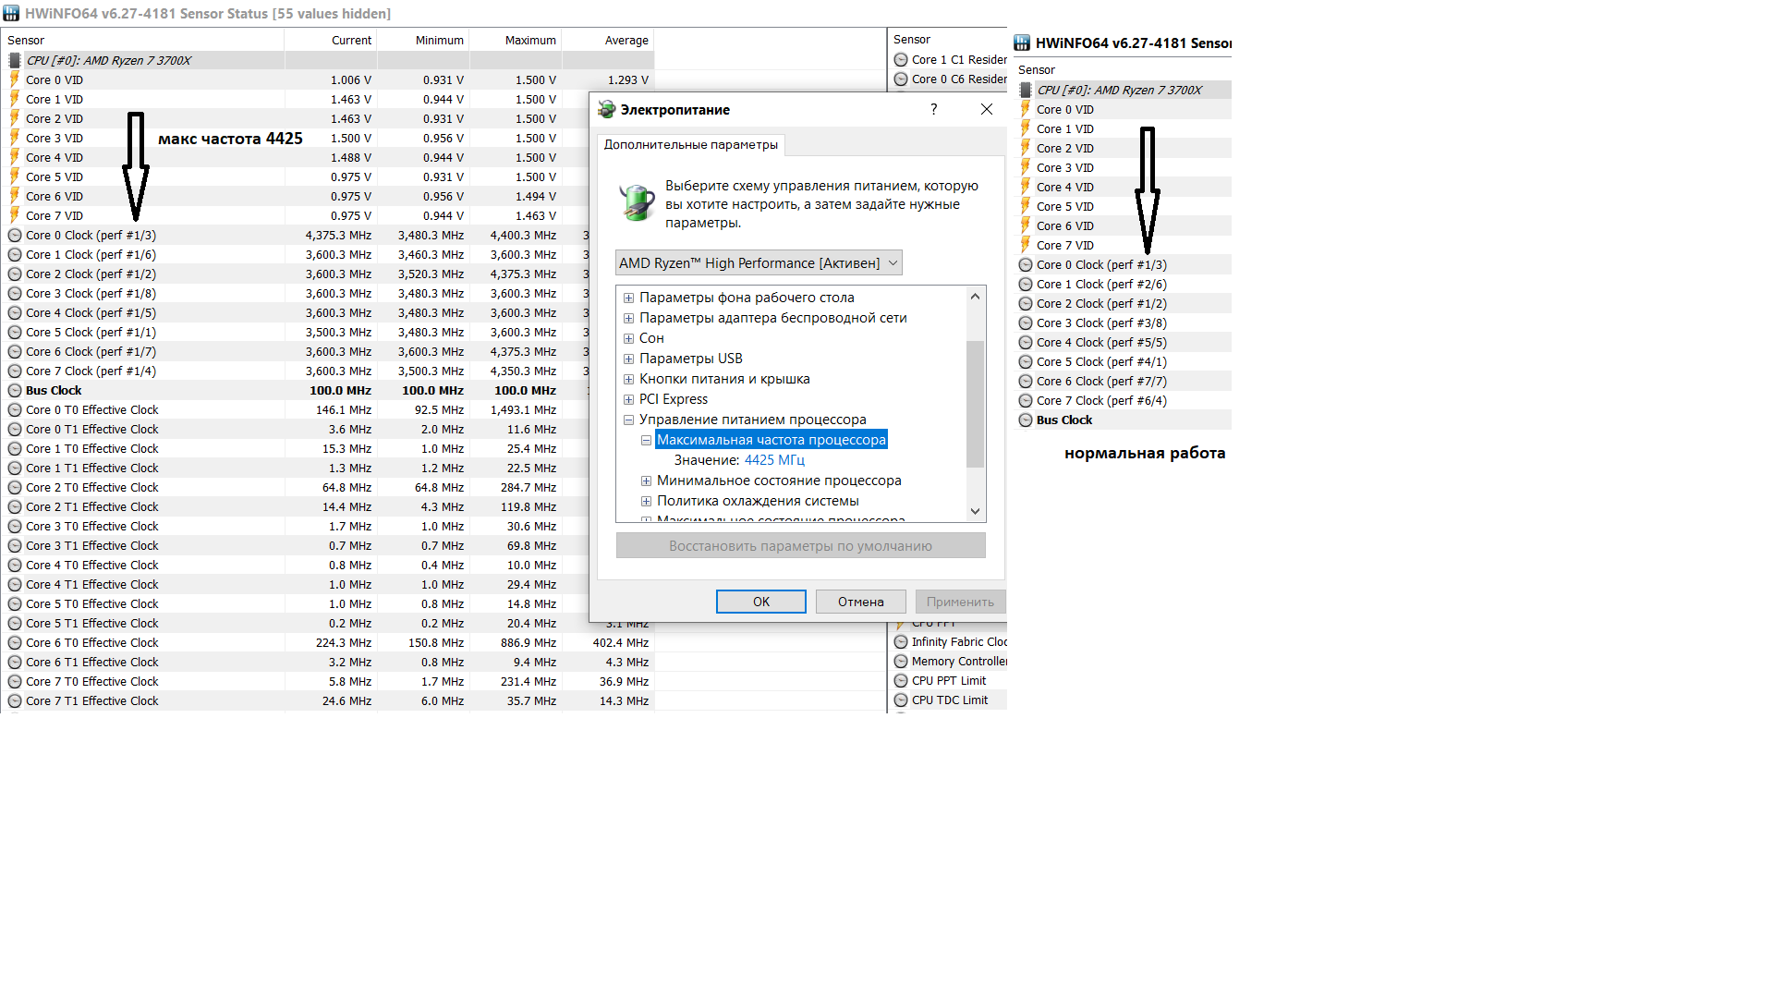
Task: Open the AMD Ryzen High Performance plan dropdown
Action: [759, 262]
